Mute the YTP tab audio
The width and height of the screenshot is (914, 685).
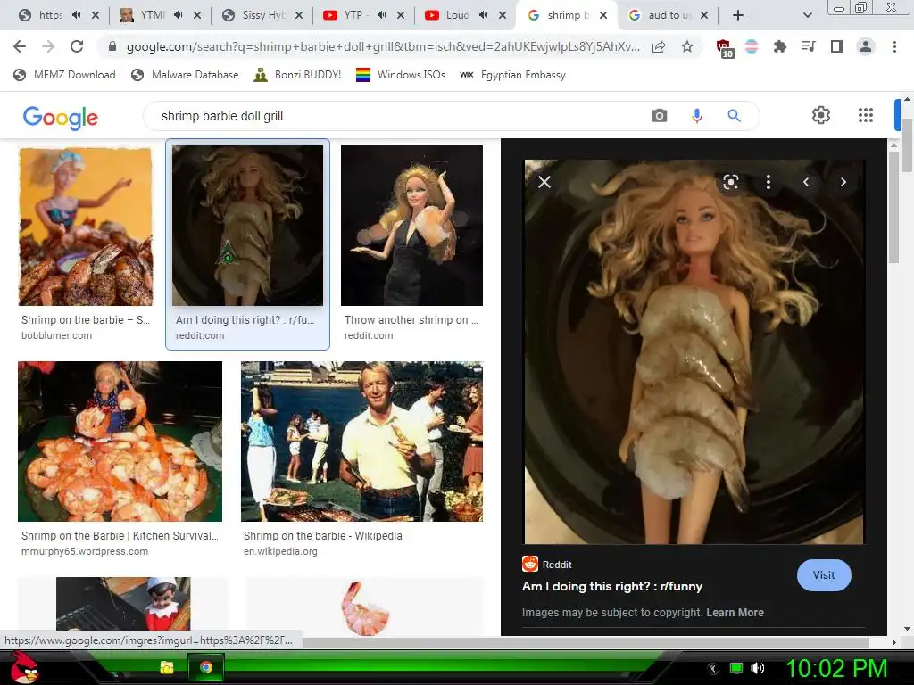(x=381, y=15)
